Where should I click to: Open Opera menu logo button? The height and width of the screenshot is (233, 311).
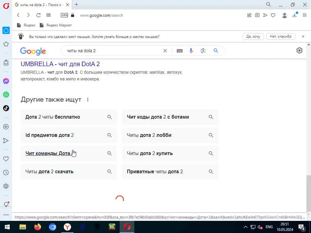coord(6,5)
